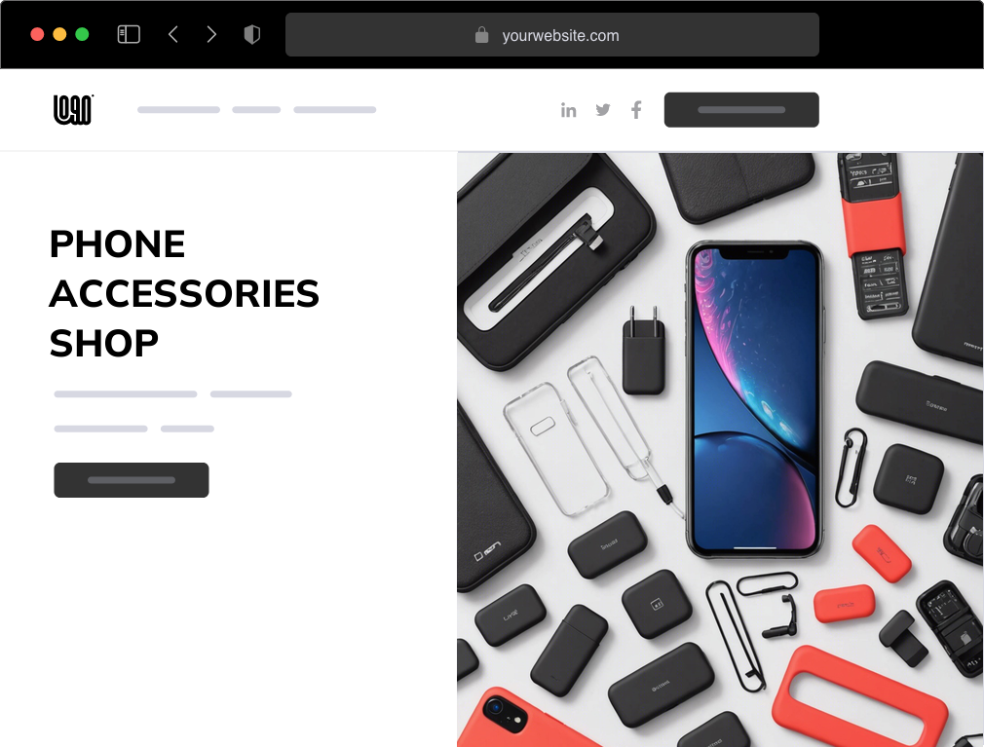This screenshot has height=747, width=984.
Task: Click the Facebook icon in header
Action: pos(636,110)
